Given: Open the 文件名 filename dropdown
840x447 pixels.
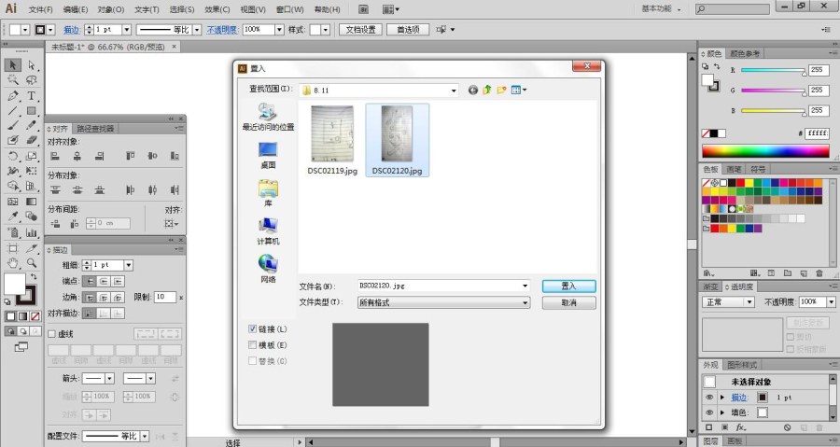Looking at the screenshot, I should click(525, 286).
